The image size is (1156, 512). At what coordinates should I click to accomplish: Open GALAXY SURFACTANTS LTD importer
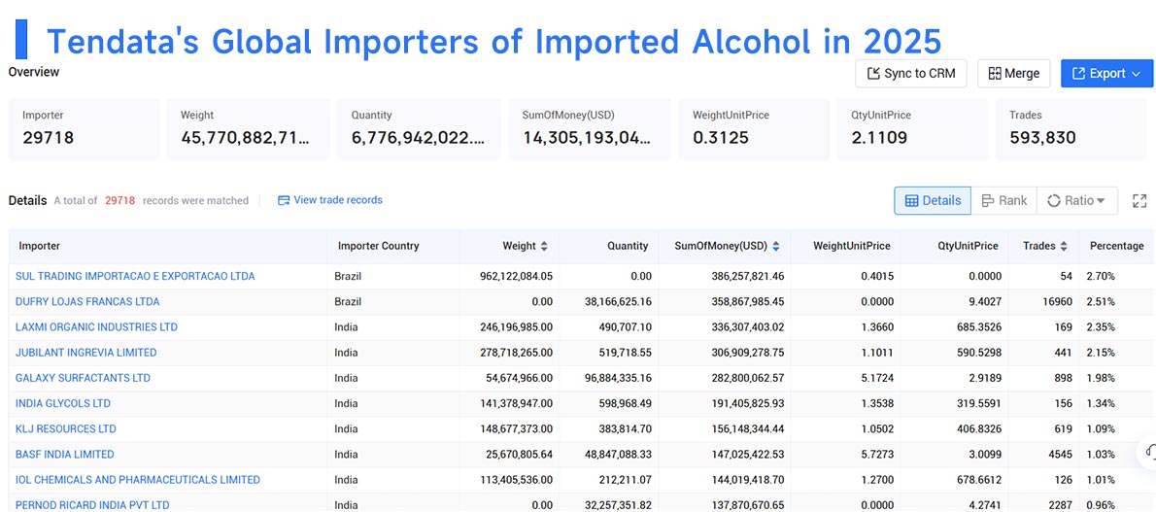[83, 378]
